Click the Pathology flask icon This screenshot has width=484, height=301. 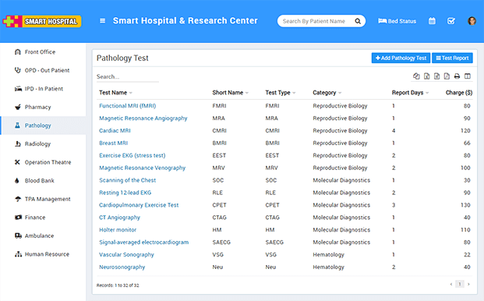tap(17, 126)
